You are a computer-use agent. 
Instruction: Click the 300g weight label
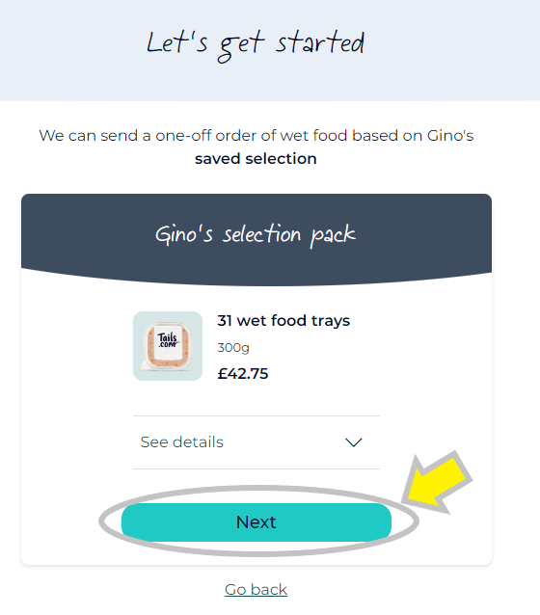pos(233,348)
